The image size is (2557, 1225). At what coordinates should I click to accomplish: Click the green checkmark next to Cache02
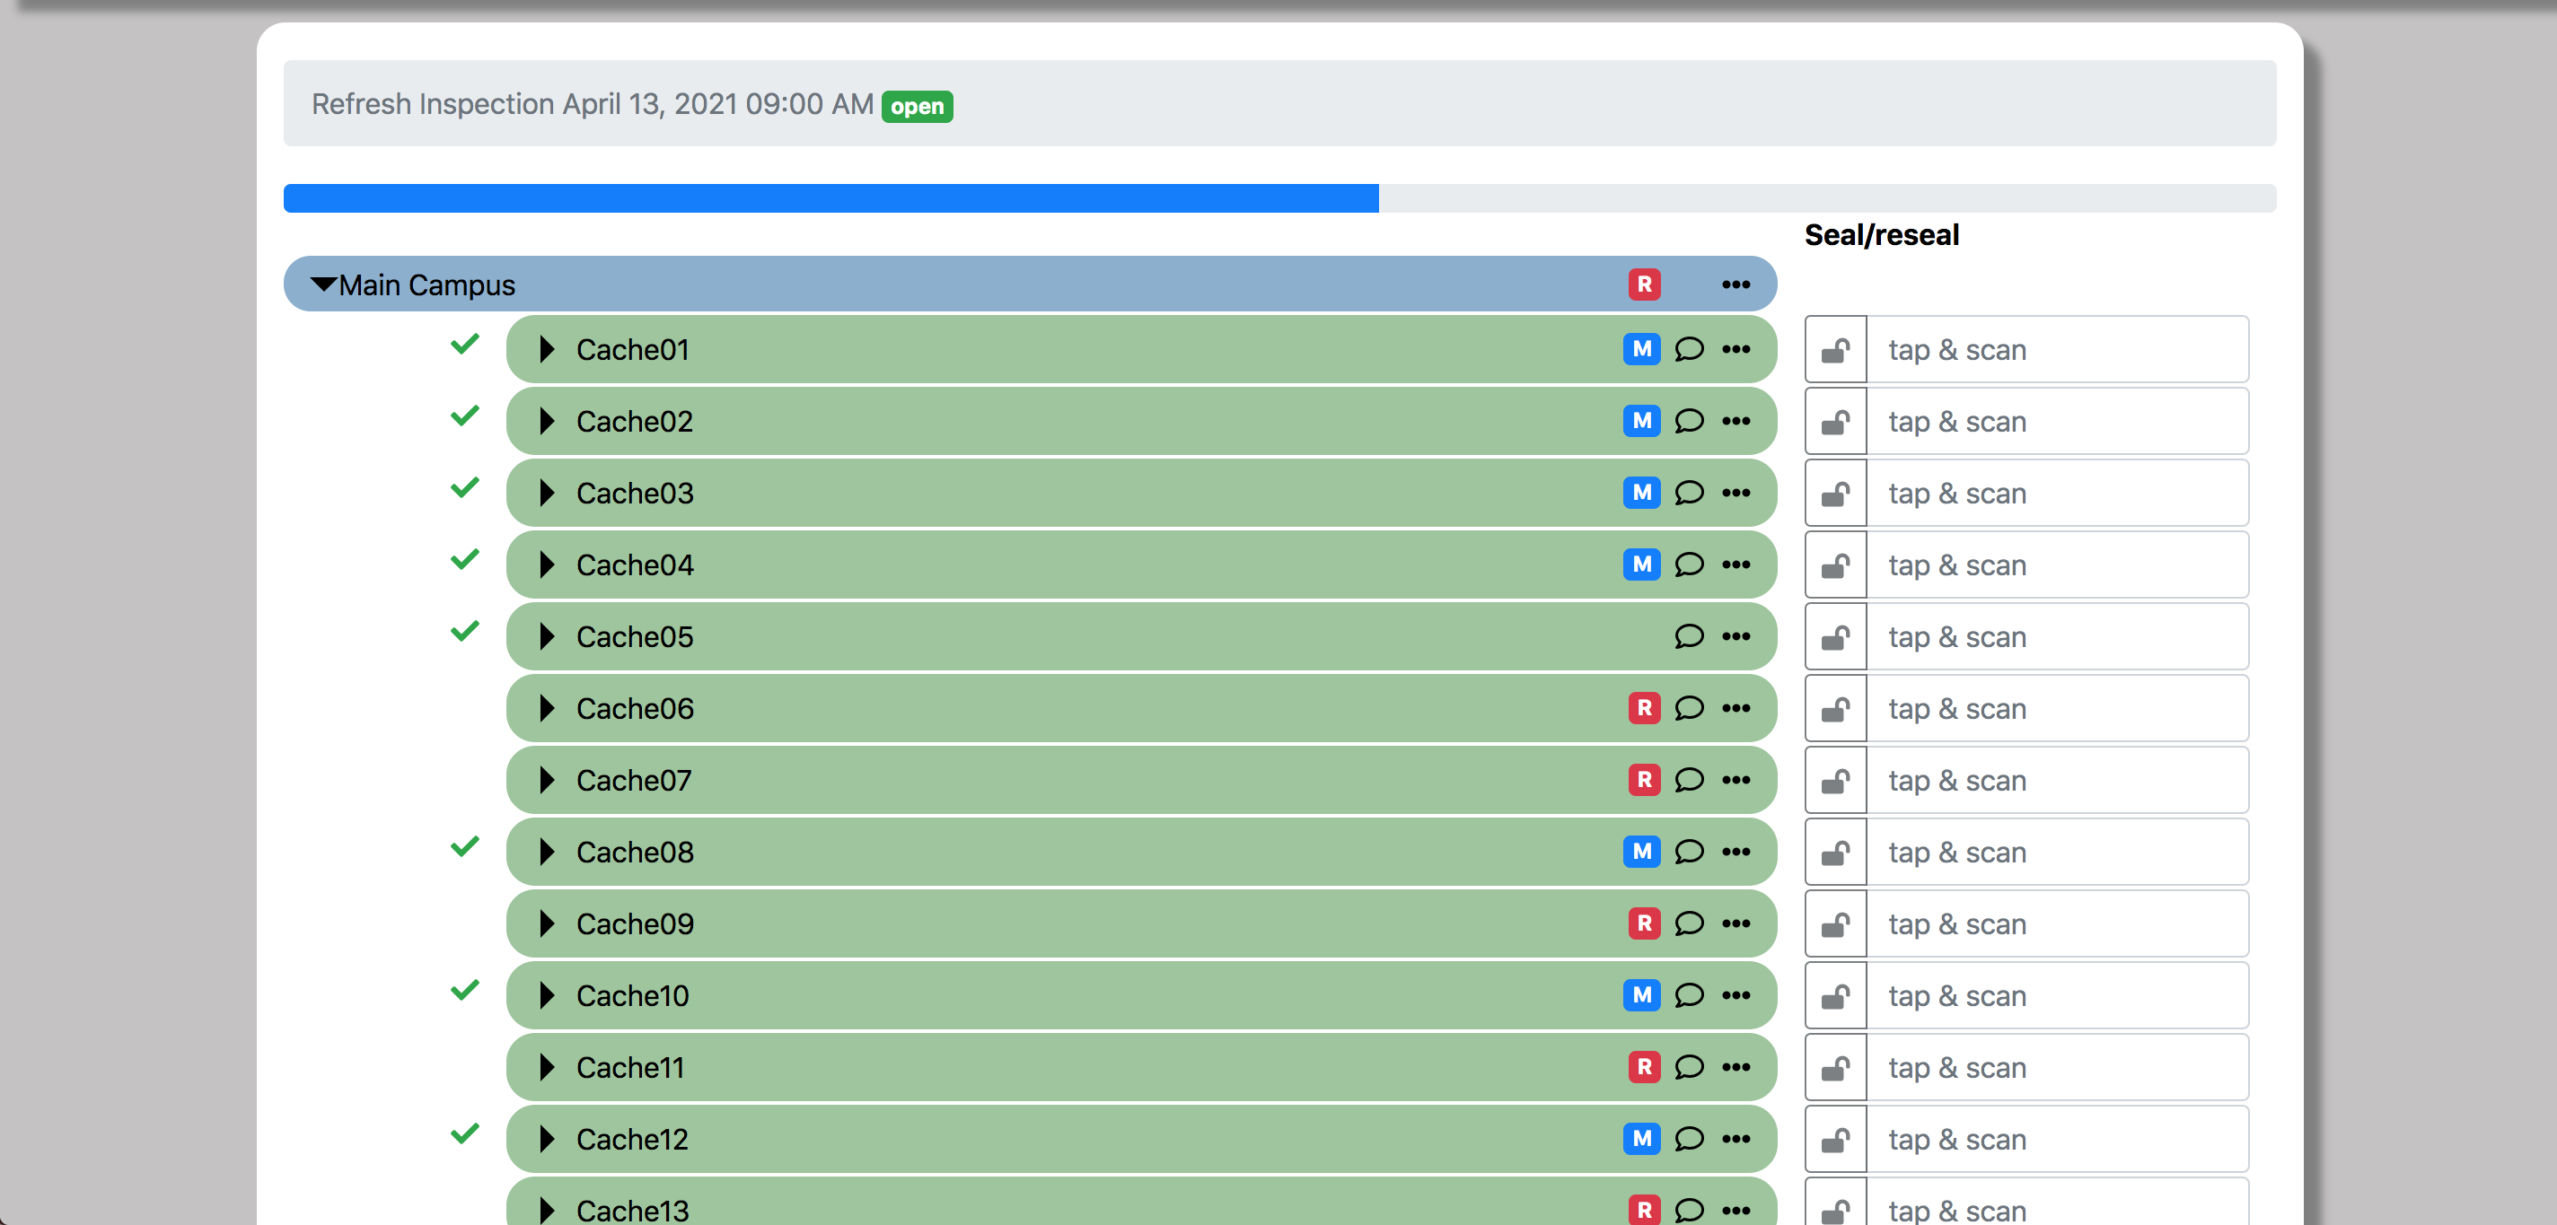(464, 416)
